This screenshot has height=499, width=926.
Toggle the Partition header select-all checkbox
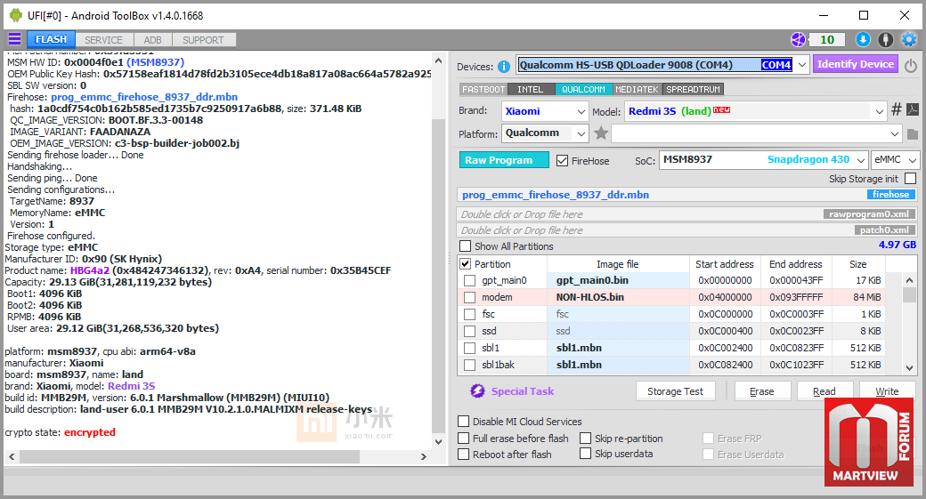coord(466,263)
